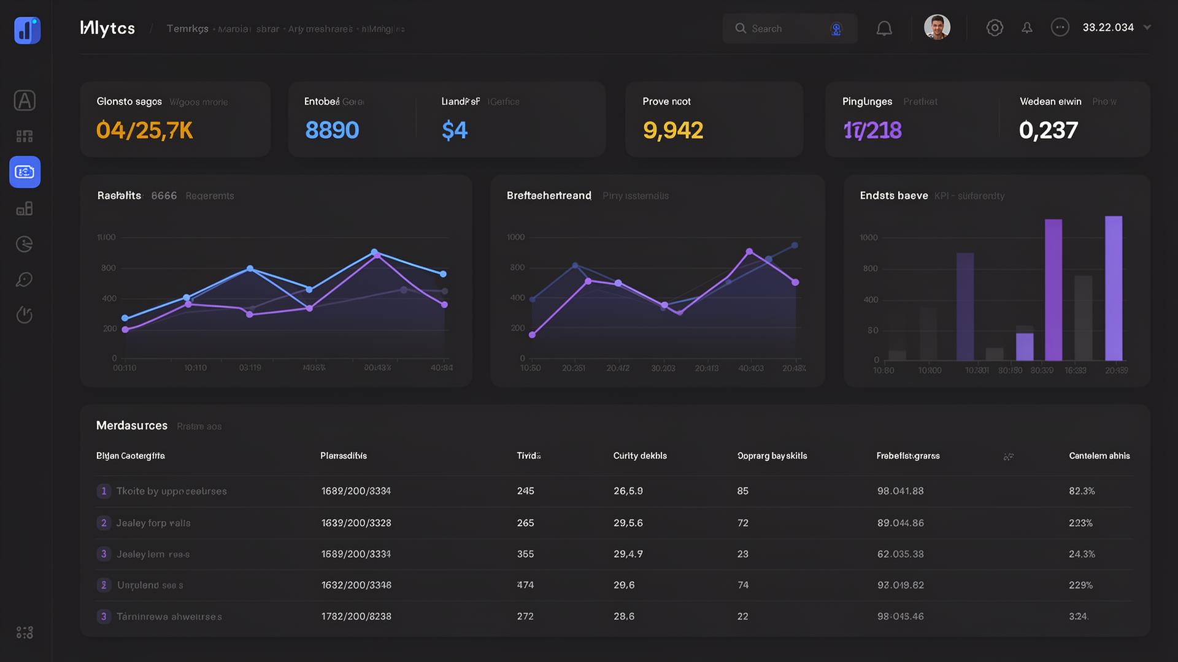This screenshot has height=662, width=1178.
Task: Select the Merdasurces table heading
Action: [x=131, y=425]
